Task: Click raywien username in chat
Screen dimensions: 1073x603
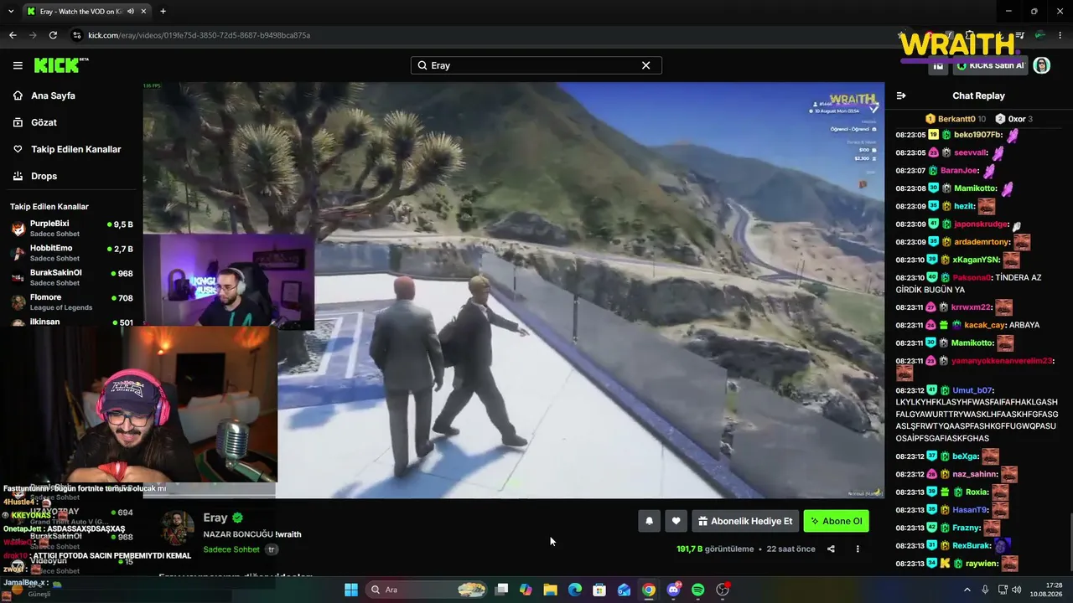Action: pos(981,564)
